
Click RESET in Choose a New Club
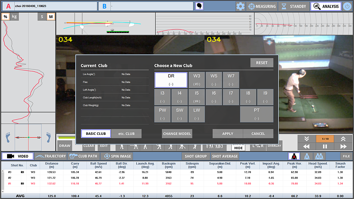click(x=262, y=63)
